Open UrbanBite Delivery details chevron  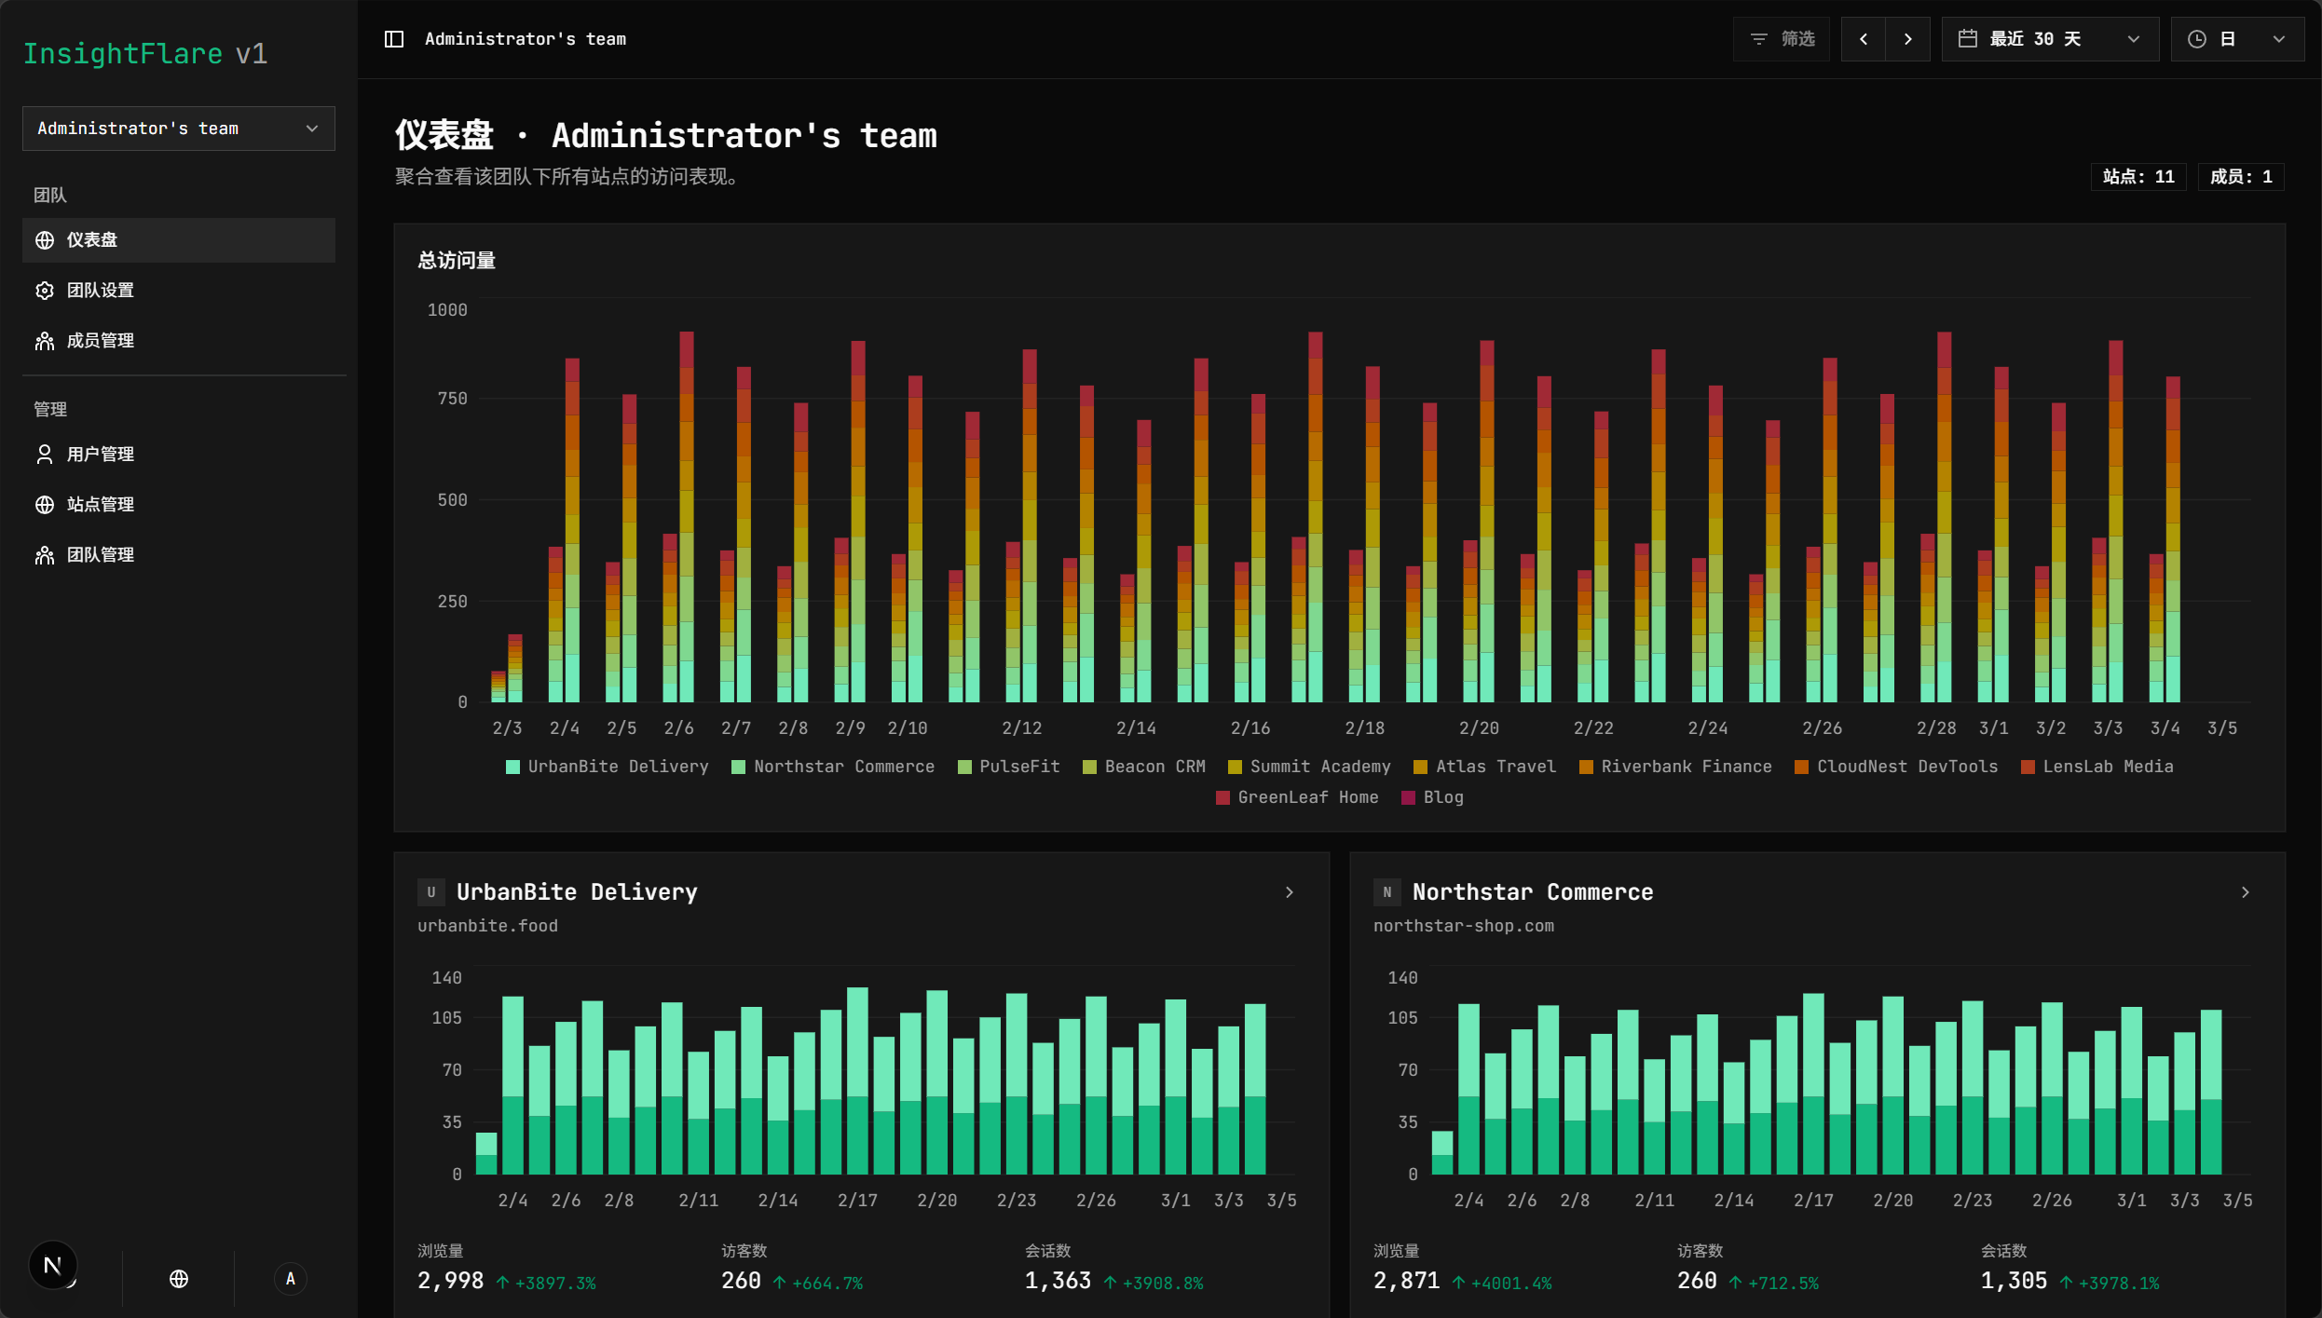[1290, 892]
